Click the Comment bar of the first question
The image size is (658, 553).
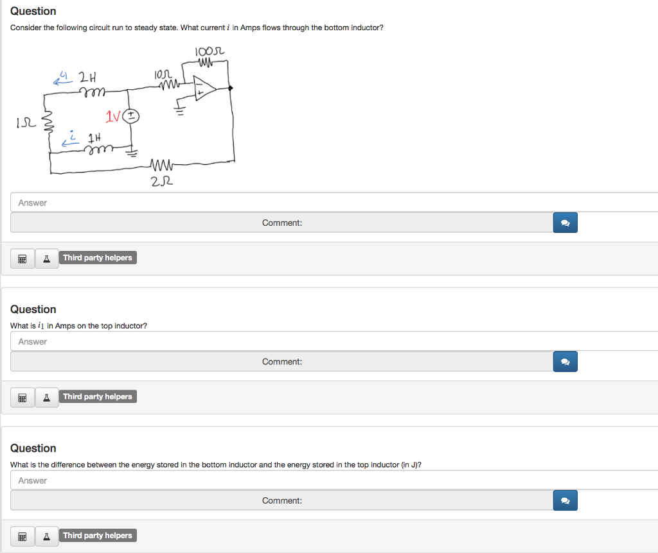coord(281,223)
